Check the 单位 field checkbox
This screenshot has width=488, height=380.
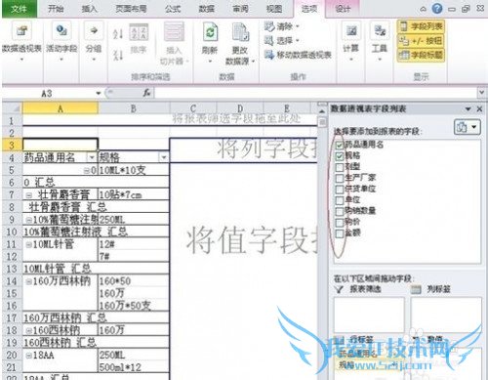(x=340, y=200)
